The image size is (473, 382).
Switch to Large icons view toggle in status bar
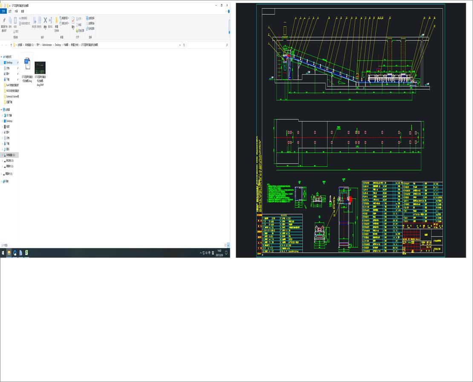click(228, 245)
